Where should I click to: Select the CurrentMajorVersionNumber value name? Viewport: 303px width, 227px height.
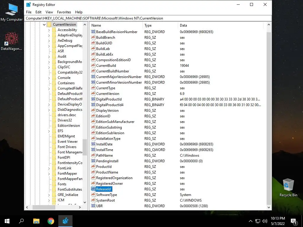click(119, 77)
